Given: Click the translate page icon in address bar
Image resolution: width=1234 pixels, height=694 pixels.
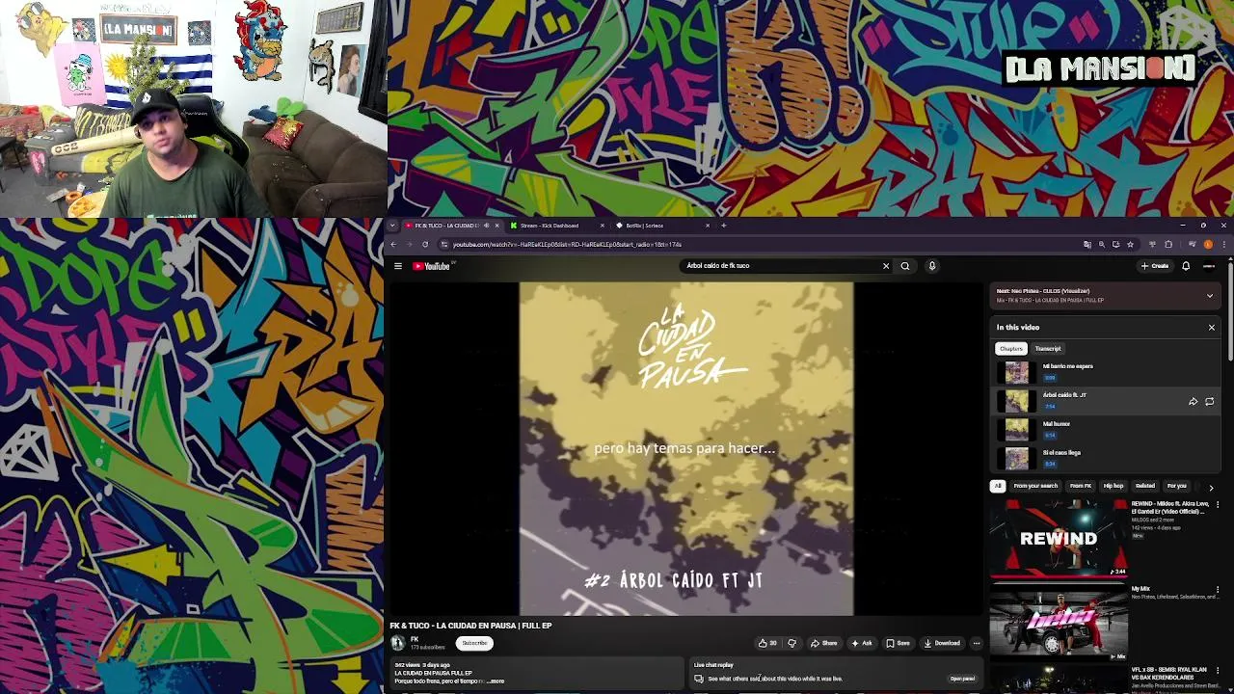Looking at the screenshot, I should [1087, 244].
